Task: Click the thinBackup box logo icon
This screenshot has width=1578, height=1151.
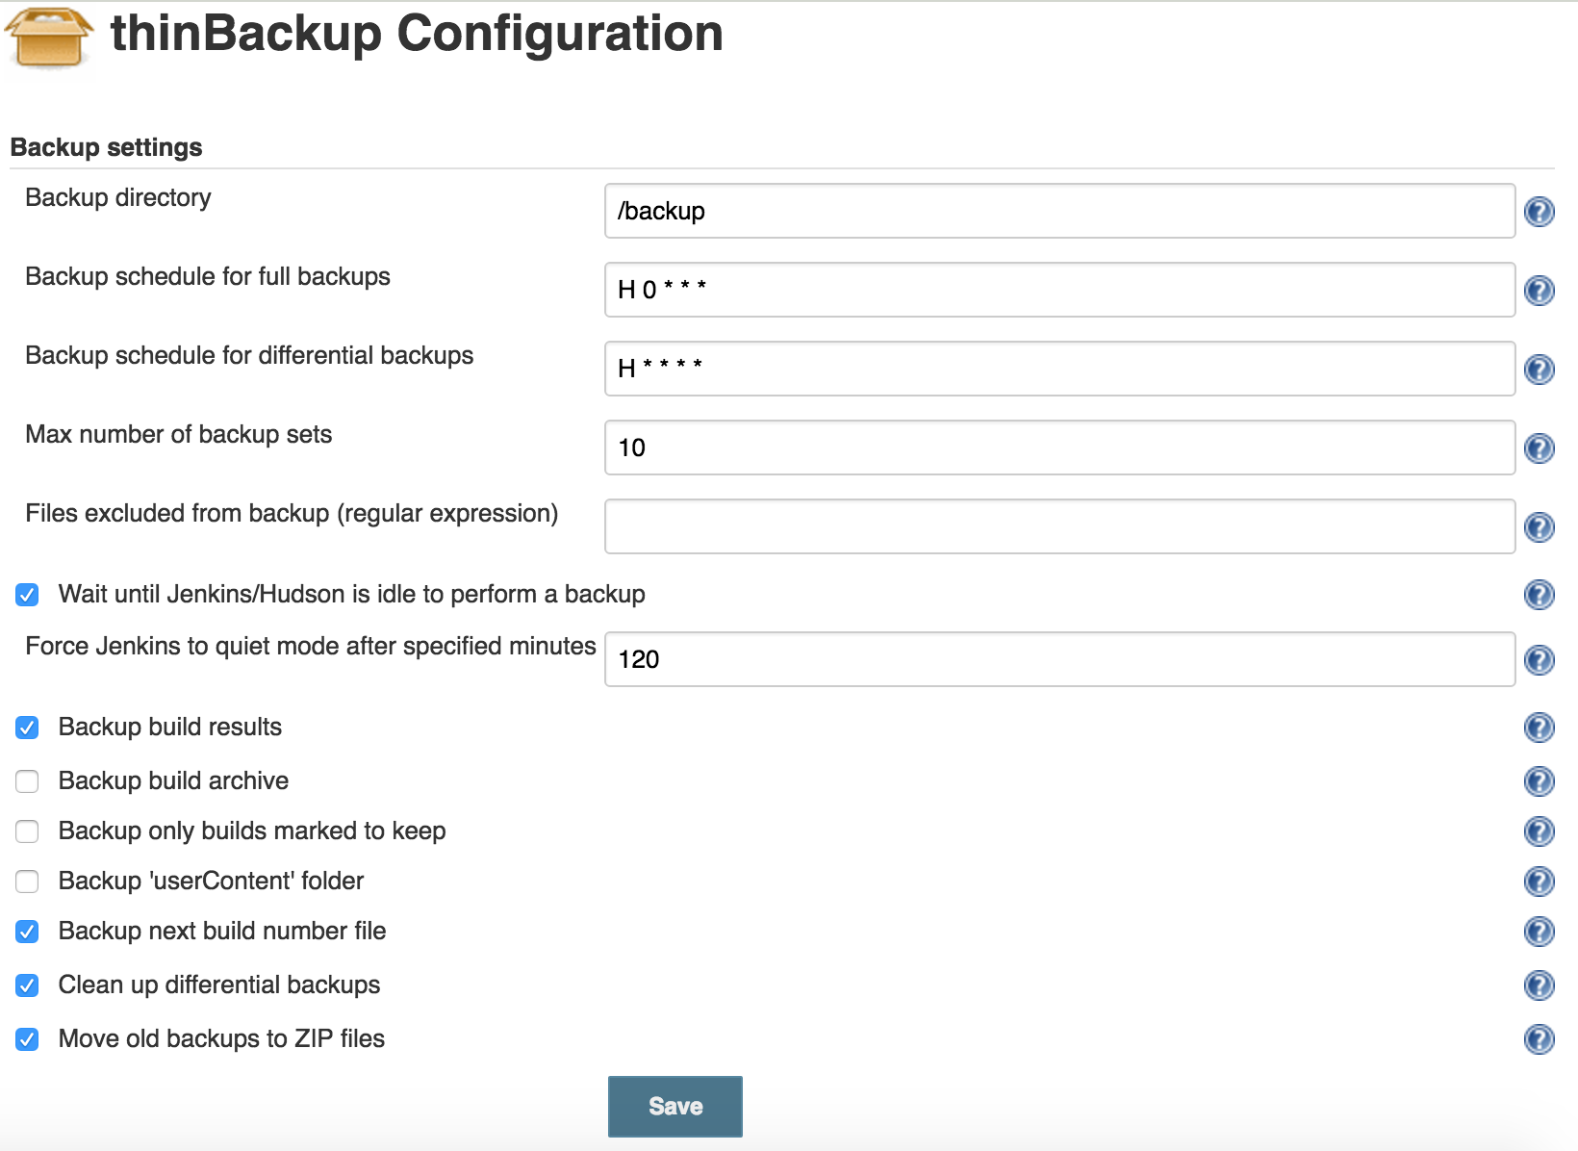Action: click(x=49, y=37)
